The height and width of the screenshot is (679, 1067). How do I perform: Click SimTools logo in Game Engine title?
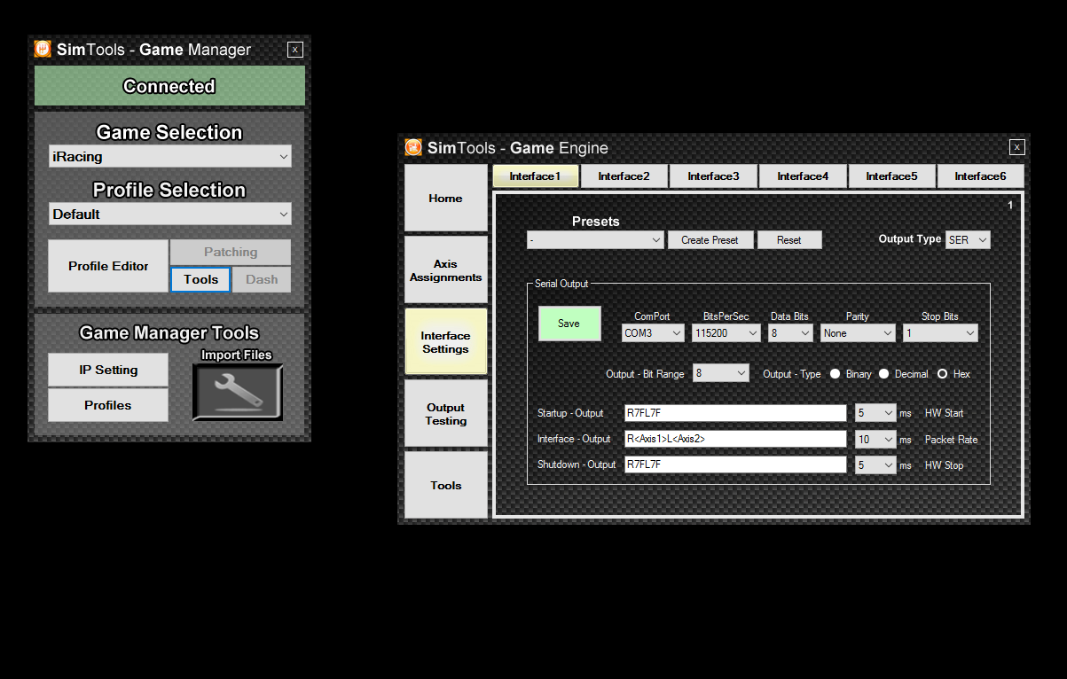tap(413, 147)
